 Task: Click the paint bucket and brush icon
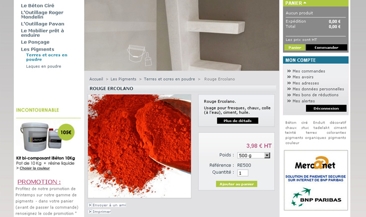pyautogui.click(x=140, y=55)
